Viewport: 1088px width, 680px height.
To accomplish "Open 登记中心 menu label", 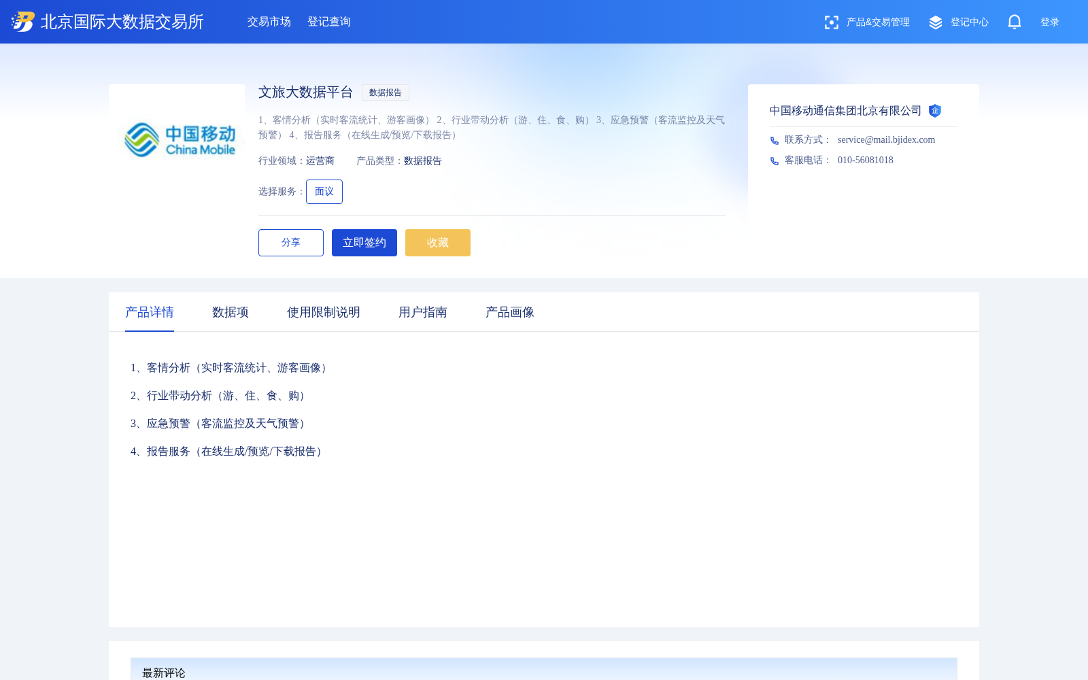I will pyautogui.click(x=970, y=22).
